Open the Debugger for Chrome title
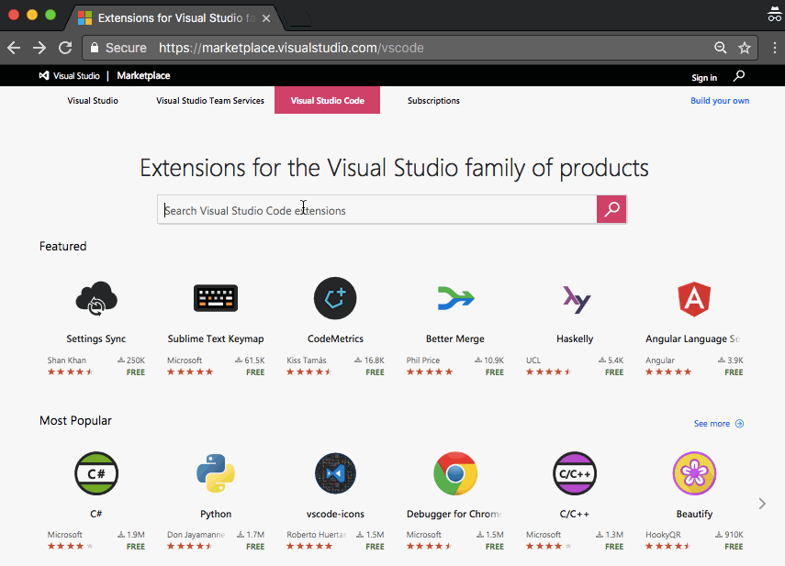The height and width of the screenshot is (566, 785). tap(454, 514)
